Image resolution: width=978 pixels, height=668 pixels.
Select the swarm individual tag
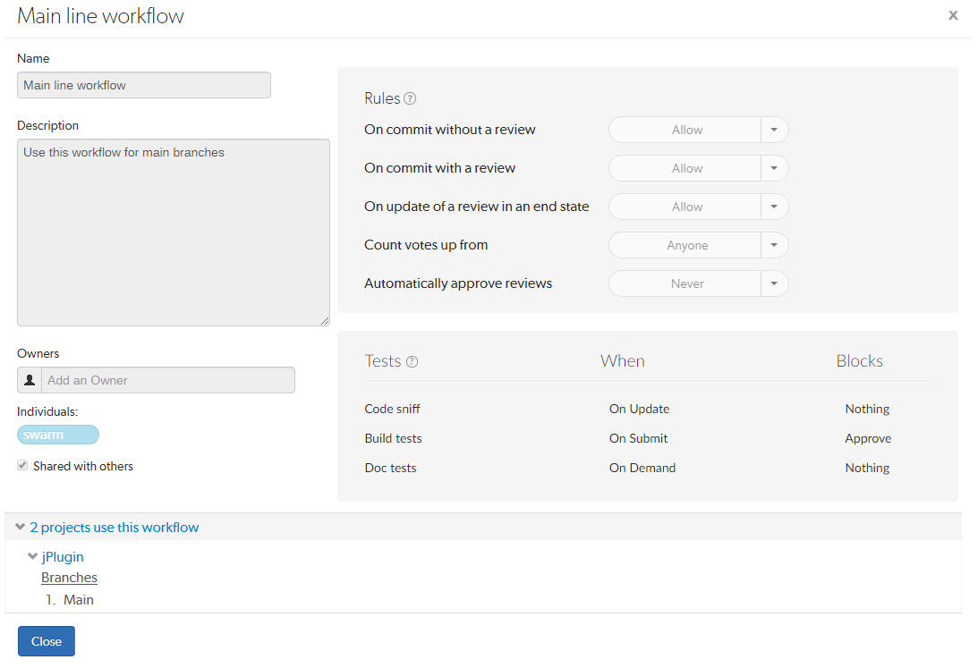pos(57,434)
